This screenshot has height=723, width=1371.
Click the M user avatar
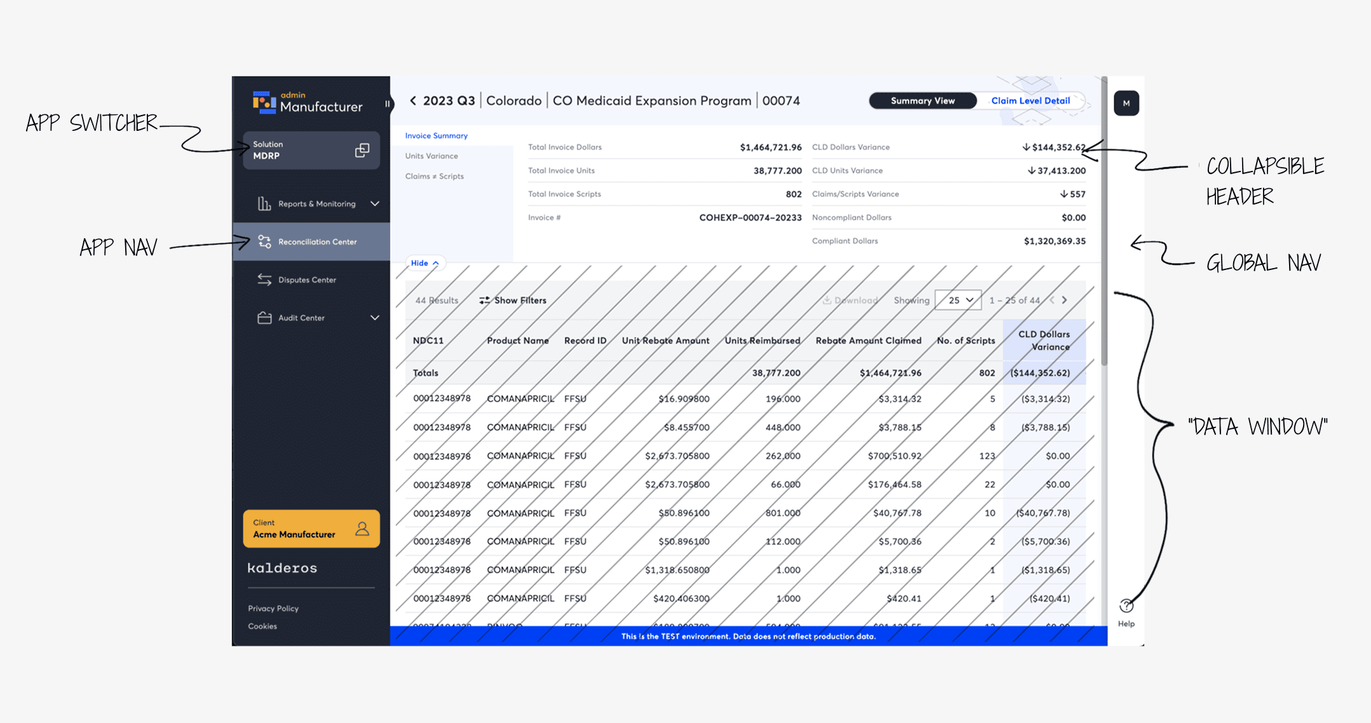tap(1126, 103)
